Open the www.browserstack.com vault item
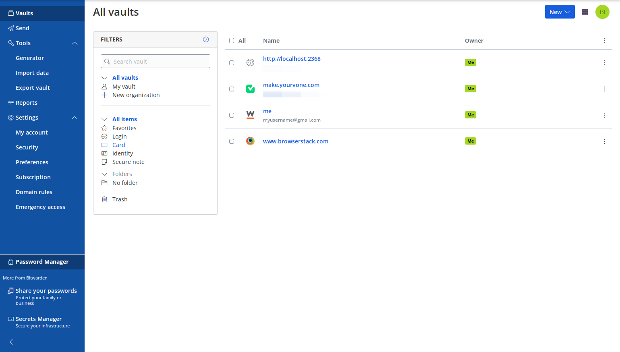620x352 pixels. click(x=296, y=141)
